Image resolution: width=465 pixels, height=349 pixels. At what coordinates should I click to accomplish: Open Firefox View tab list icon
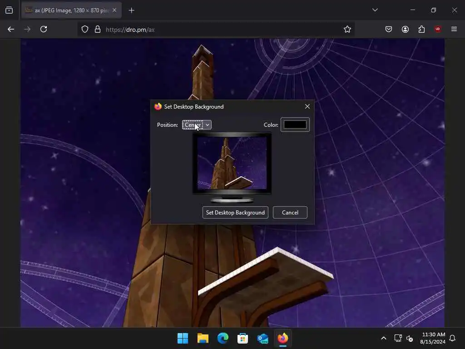click(x=9, y=10)
